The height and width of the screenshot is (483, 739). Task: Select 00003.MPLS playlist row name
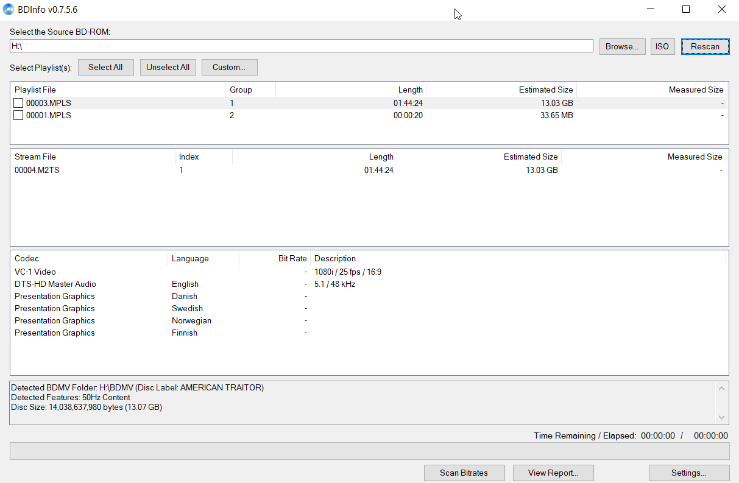pos(48,103)
